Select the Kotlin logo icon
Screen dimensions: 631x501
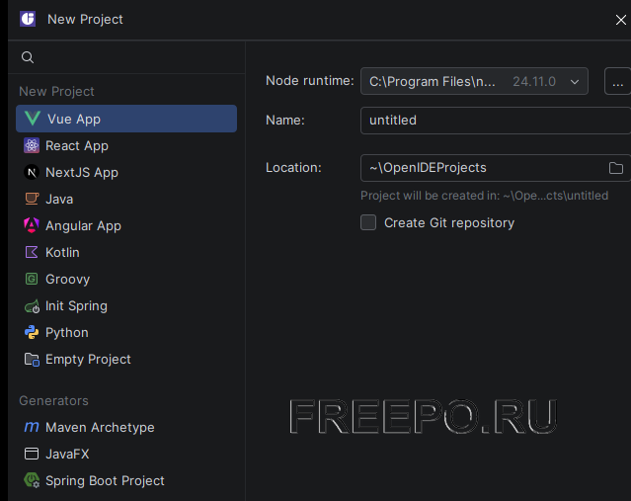point(32,252)
